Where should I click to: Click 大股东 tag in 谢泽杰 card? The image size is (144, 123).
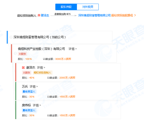(x=26, y=73)
